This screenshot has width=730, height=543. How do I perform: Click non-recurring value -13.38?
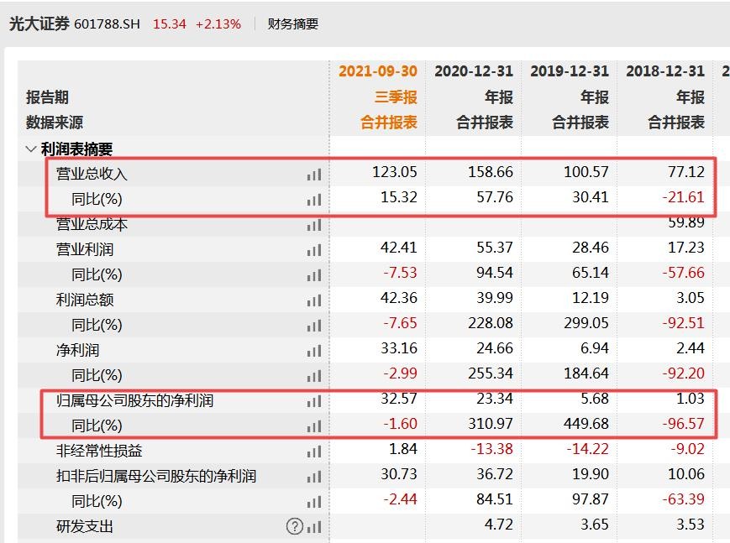492,448
